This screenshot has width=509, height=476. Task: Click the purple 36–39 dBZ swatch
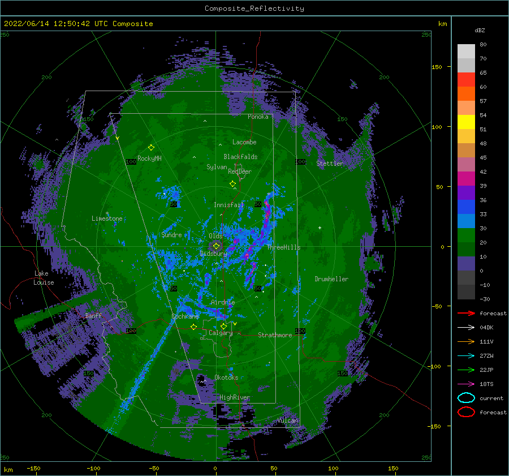click(466, 192)
